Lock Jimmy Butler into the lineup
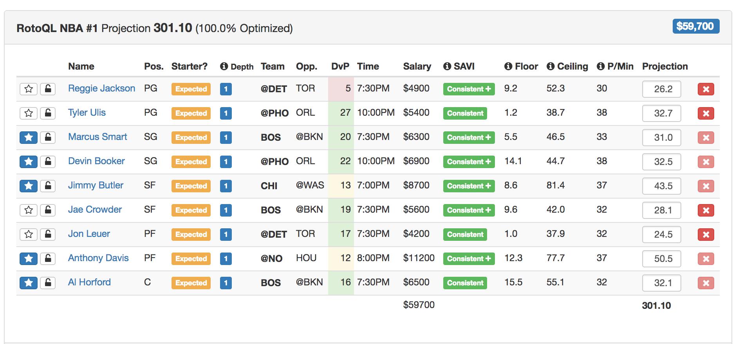The image size is (733, 344). pyautogui.click(x=48, y=186)
